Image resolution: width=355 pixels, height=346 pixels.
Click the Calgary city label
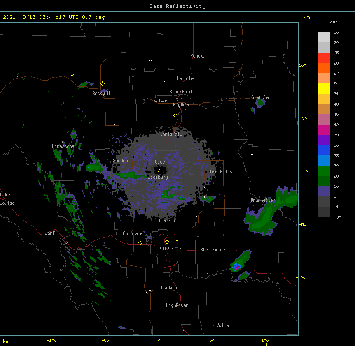(x=164, y=248)
